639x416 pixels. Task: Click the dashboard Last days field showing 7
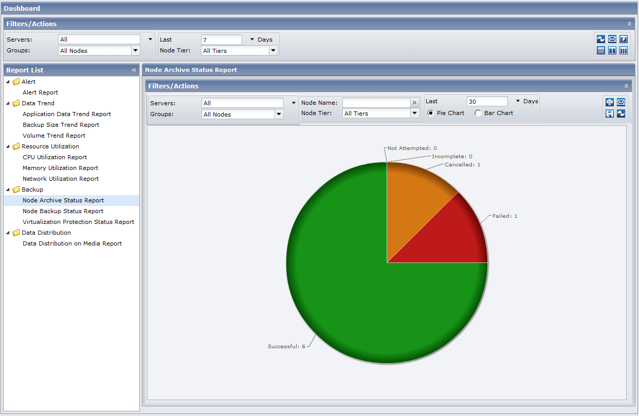coord(221,40)
